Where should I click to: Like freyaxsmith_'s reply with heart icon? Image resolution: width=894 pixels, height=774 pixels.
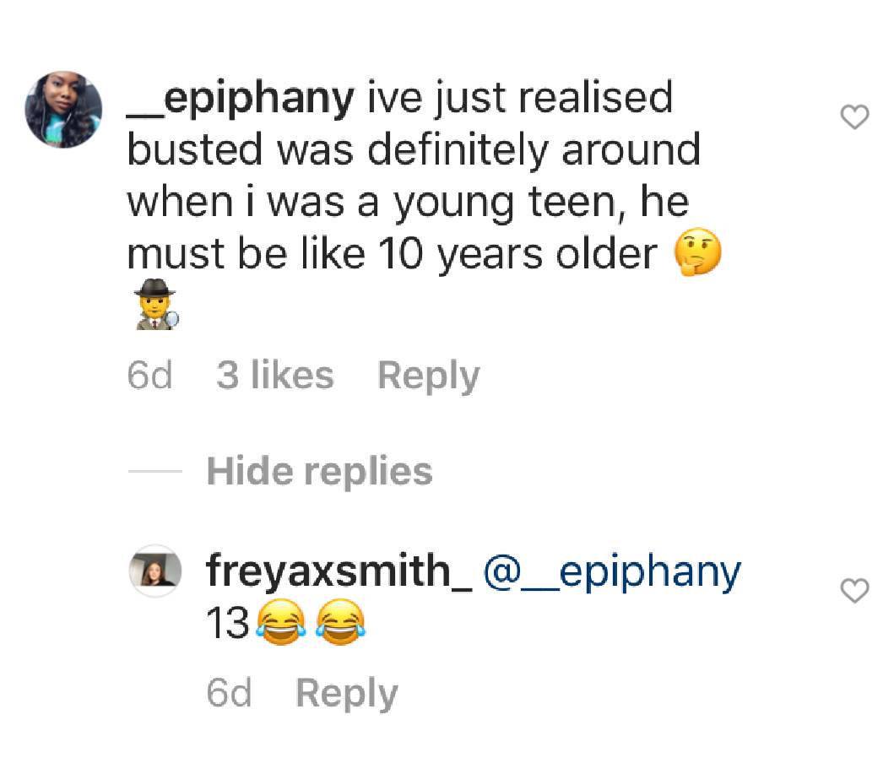point(854,591)
